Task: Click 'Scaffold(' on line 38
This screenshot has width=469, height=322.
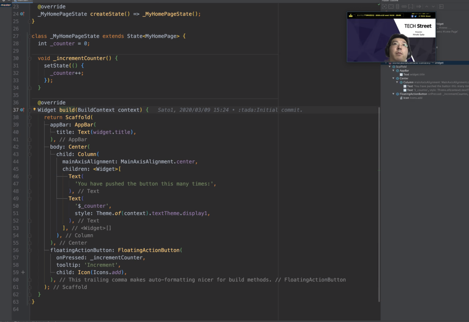Action: click(80, 117)
